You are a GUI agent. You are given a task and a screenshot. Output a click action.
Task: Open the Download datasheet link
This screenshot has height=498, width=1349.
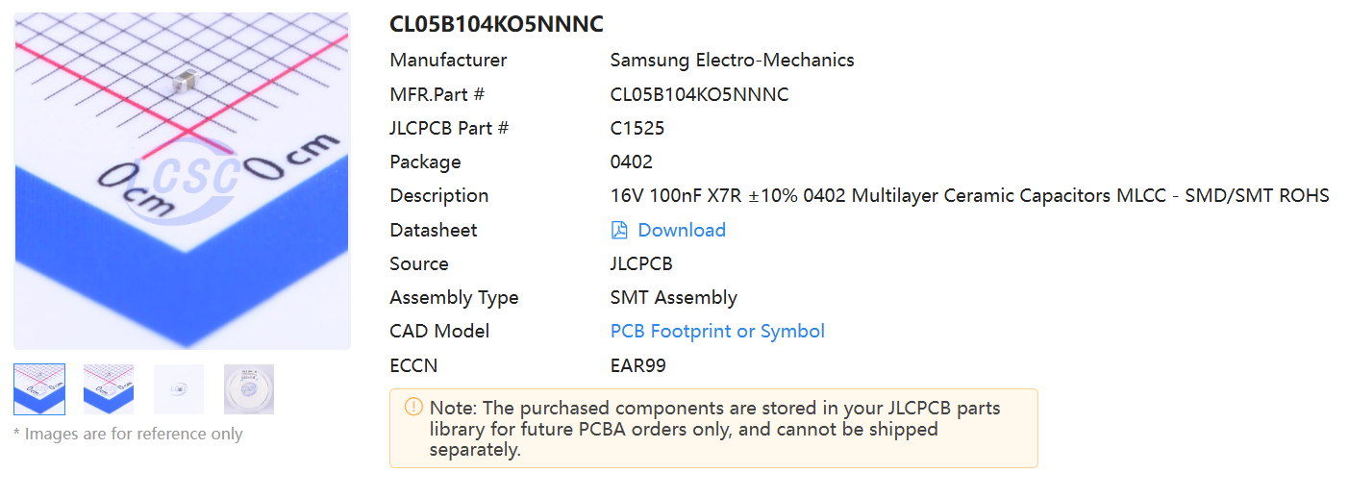coord(681,230)
